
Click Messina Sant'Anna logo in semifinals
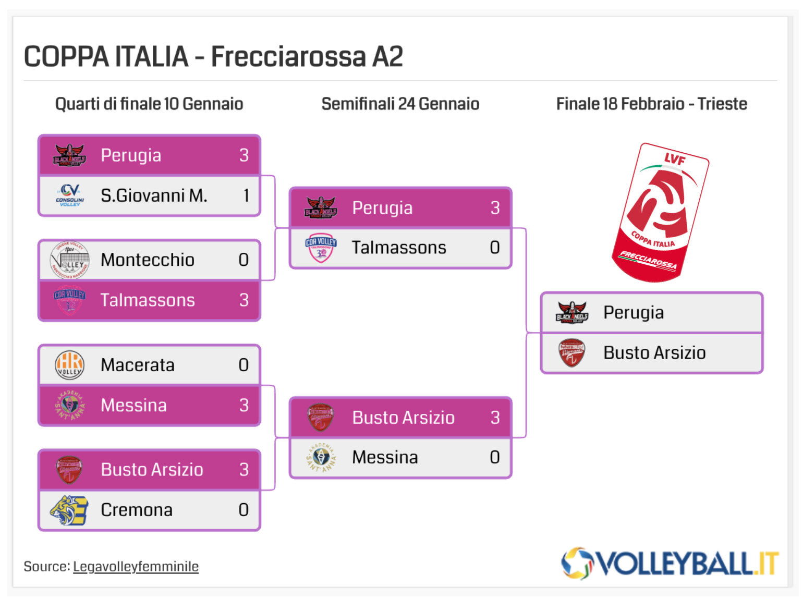(321, 457)
